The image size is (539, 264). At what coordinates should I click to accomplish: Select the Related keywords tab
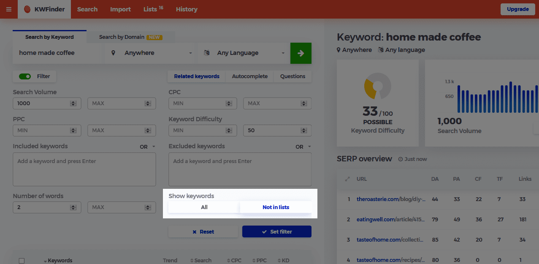[197, 76]
